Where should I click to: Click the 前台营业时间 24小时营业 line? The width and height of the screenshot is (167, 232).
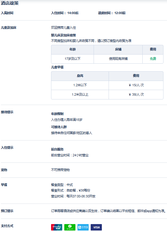pyautogui.click(x=70, y=155)
